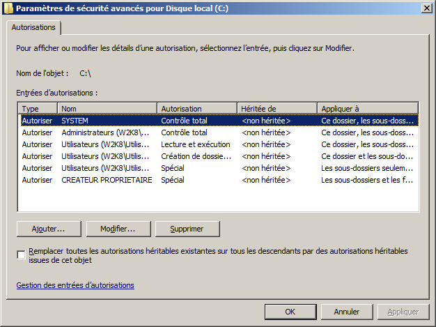Select the Utilisateurs Lecture et exécution entry

coord(104,144)
